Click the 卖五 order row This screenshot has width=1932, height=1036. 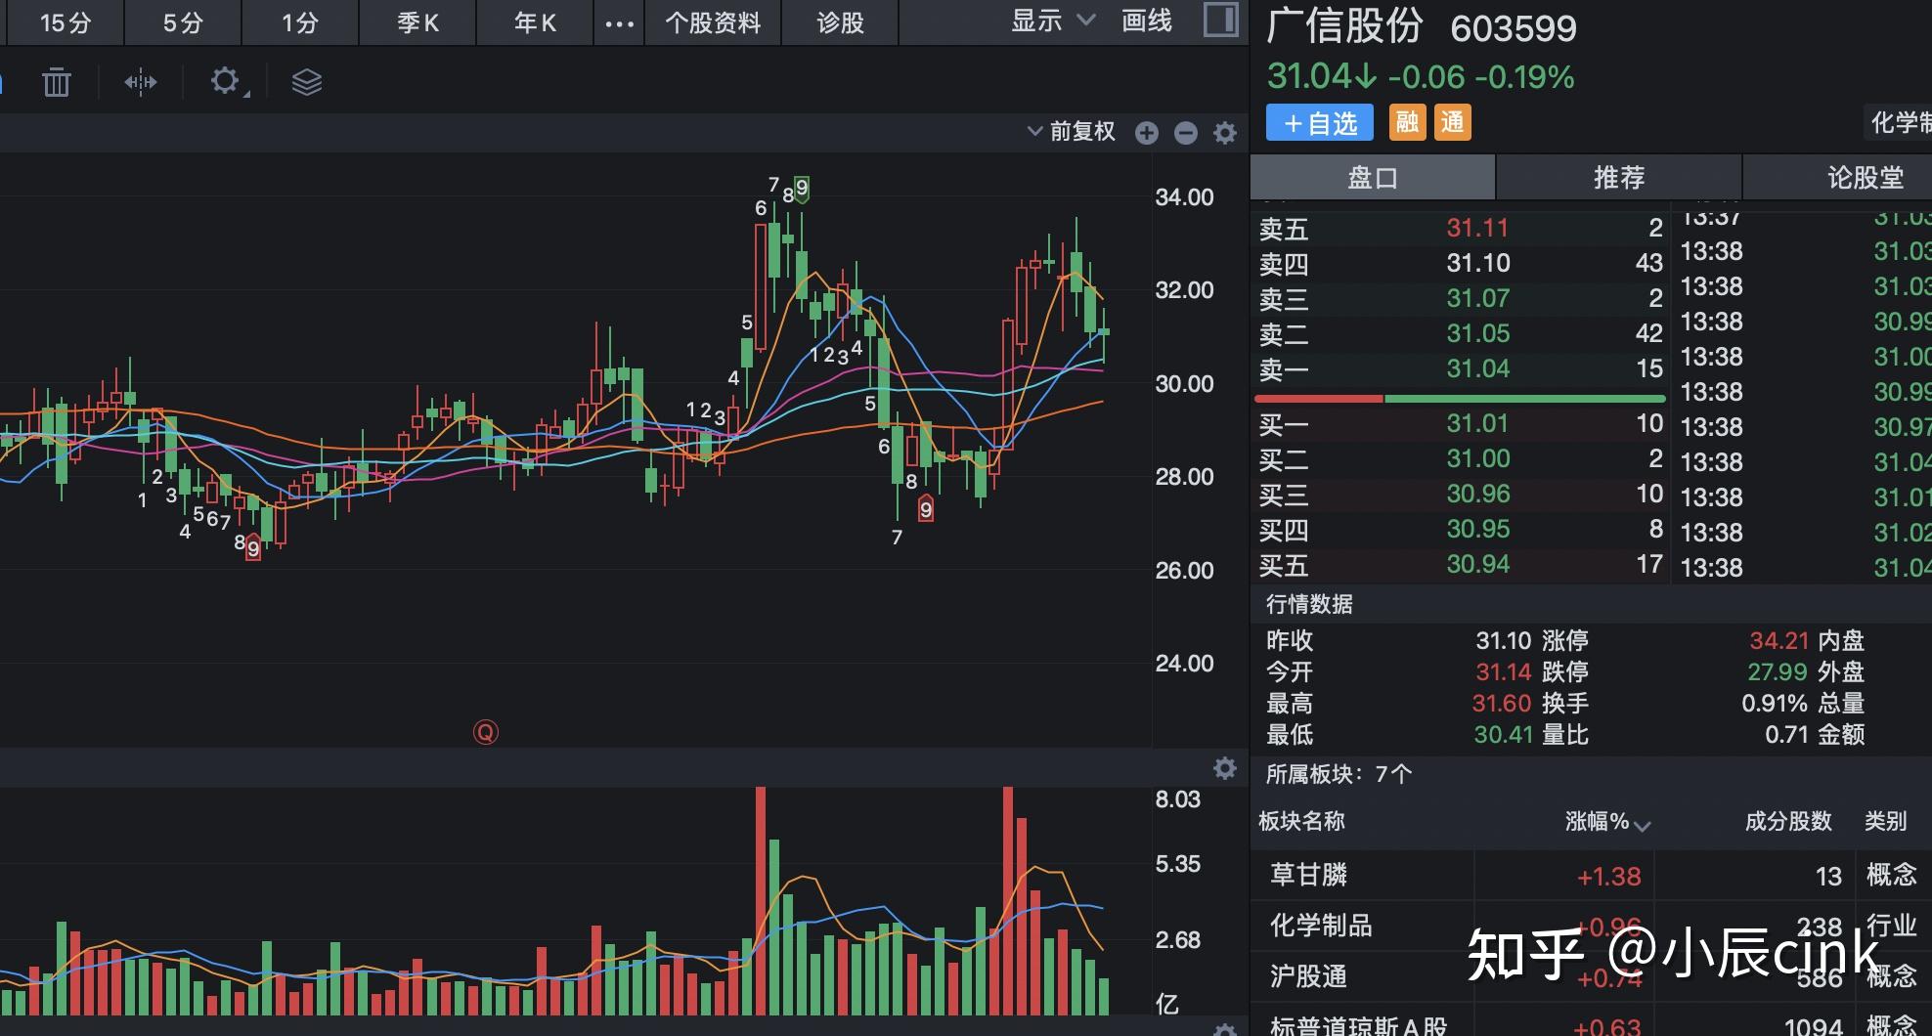1461,229
